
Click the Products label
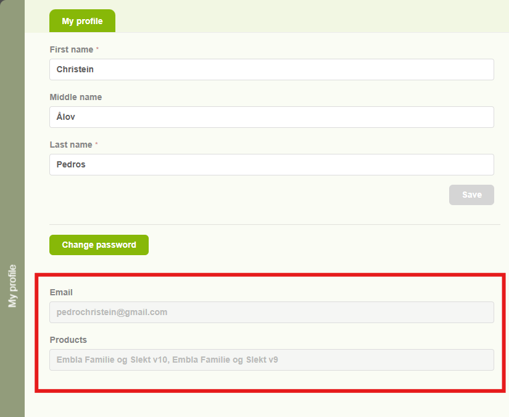(68, 340)
